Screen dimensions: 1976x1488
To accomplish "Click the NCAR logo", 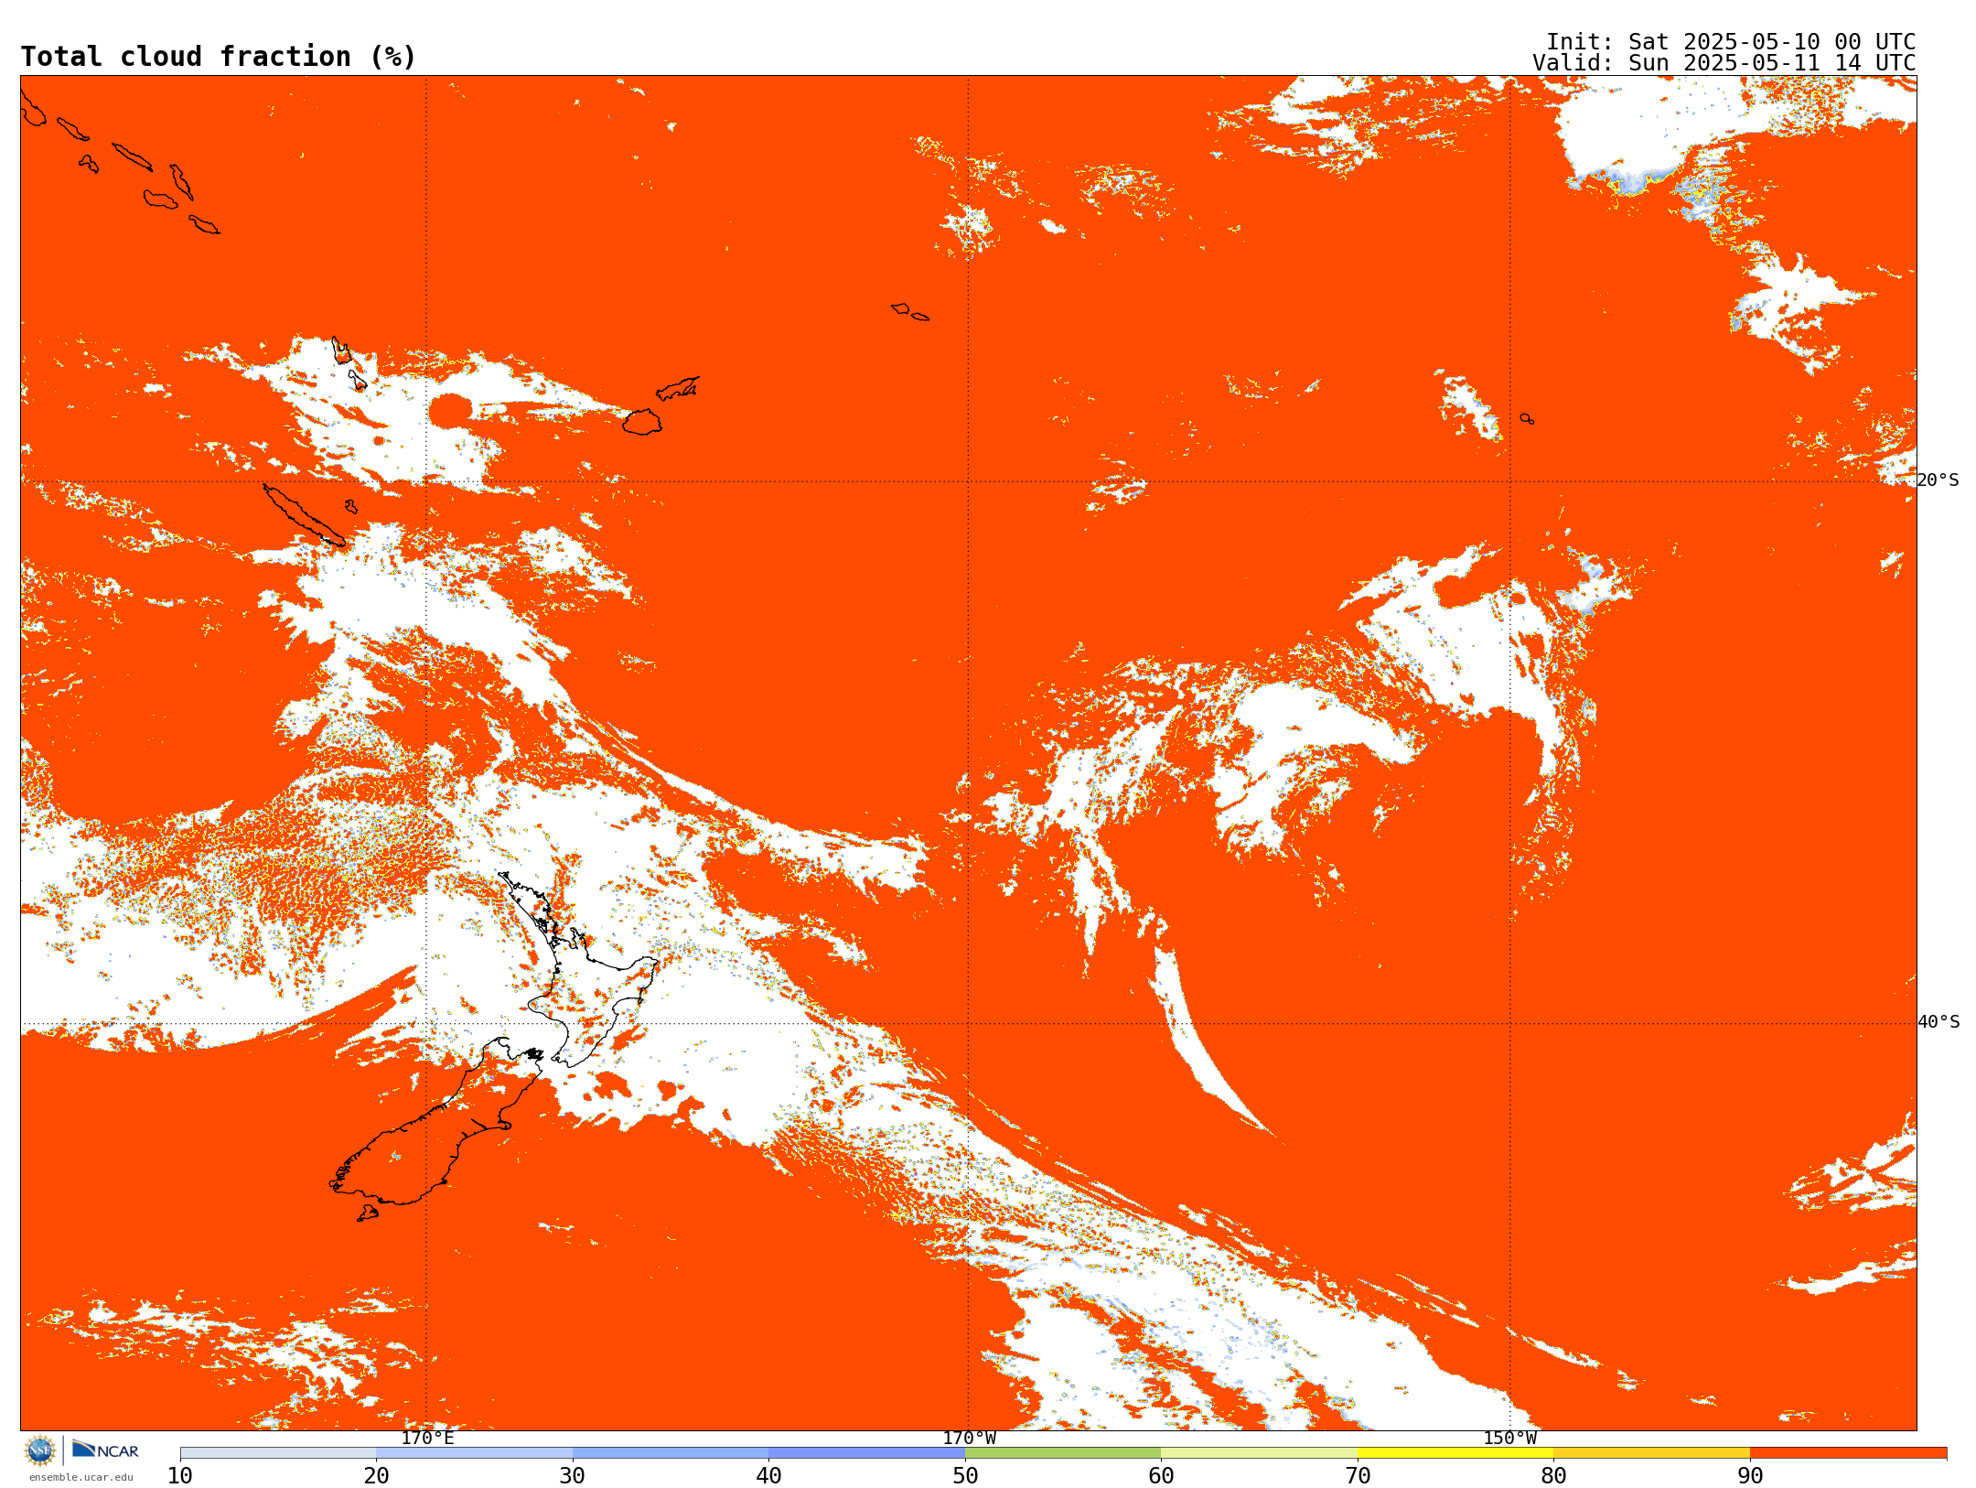I will [x=105, y=1450].
